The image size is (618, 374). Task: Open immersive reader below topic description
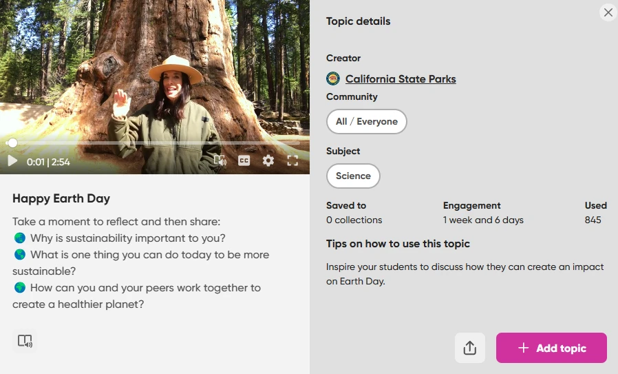25,341
